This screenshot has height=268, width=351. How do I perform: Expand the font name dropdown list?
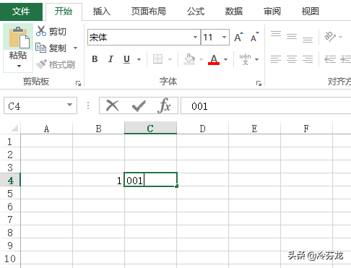(195, 38)
